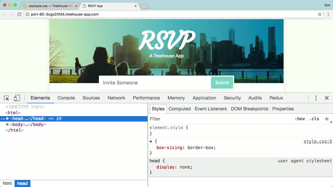Toggle element state with :hov
Screen dimensions: 333x187
point(300,119)
